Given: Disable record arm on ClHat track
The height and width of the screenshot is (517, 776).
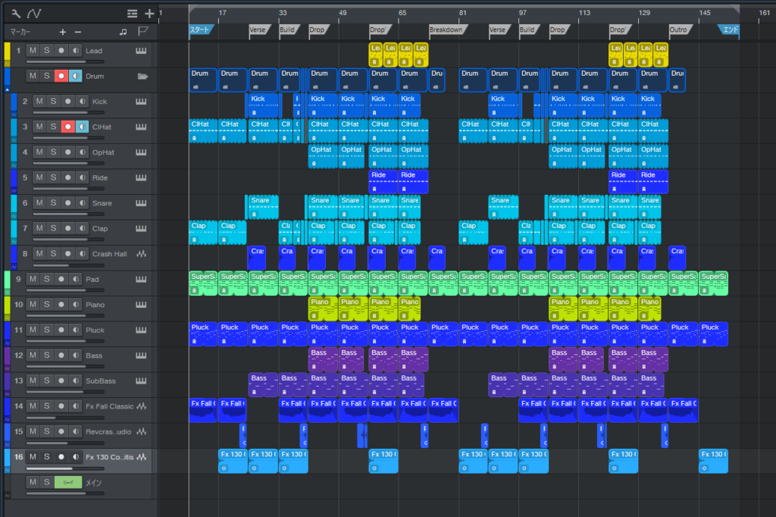Looking at the screenshot, I should (x=67, y=127).
